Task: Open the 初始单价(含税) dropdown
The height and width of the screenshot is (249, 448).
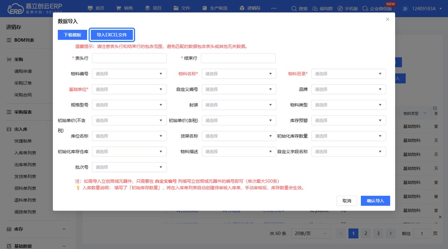Action: (x=239, y=120)
